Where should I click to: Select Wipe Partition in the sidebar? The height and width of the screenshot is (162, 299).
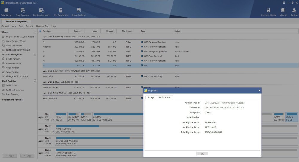(12, 72)
